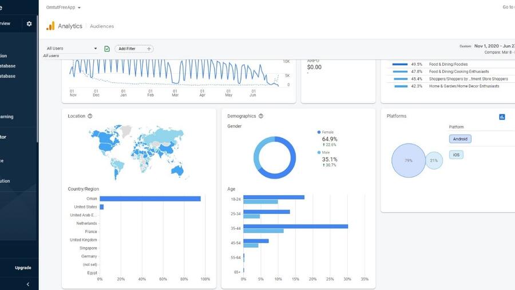This screenshot has width=515, height=290.
Task: Click Platforms card blue chart icon
Action: point(502,117)
